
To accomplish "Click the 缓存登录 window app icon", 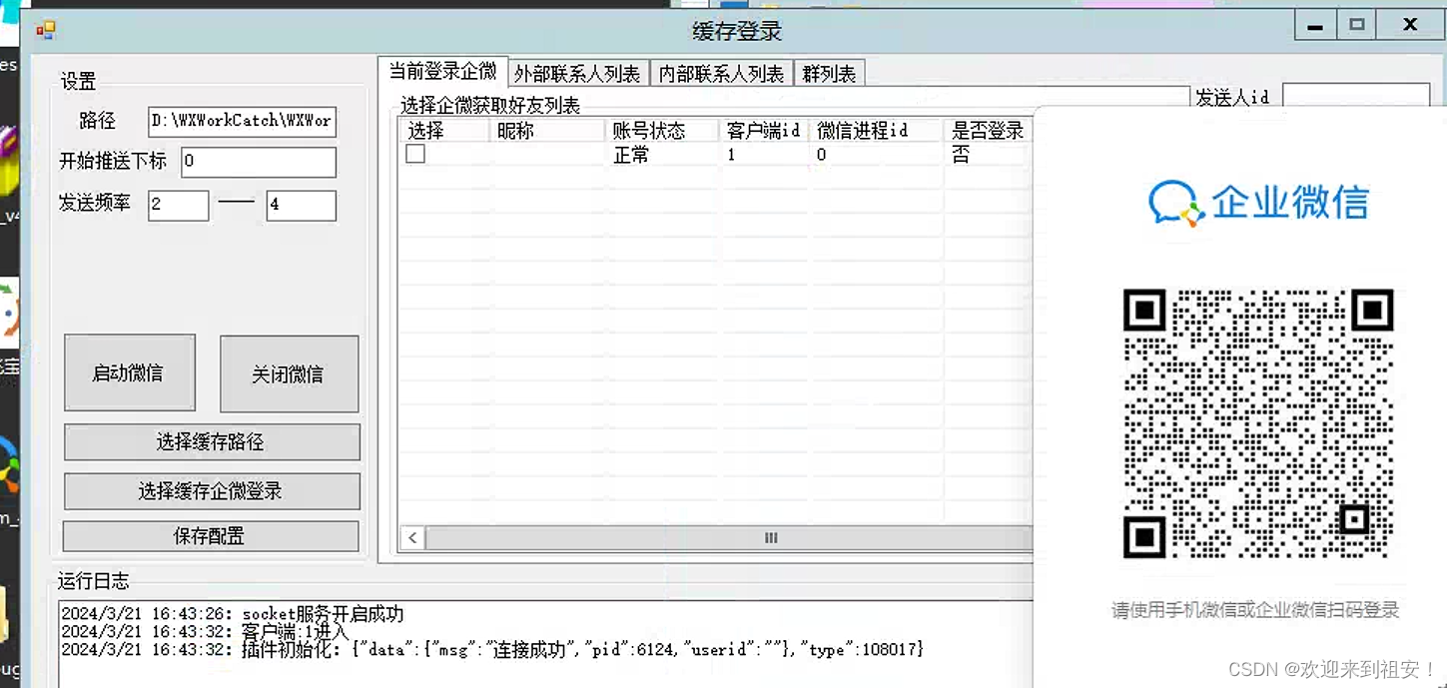I will (46, 30).
